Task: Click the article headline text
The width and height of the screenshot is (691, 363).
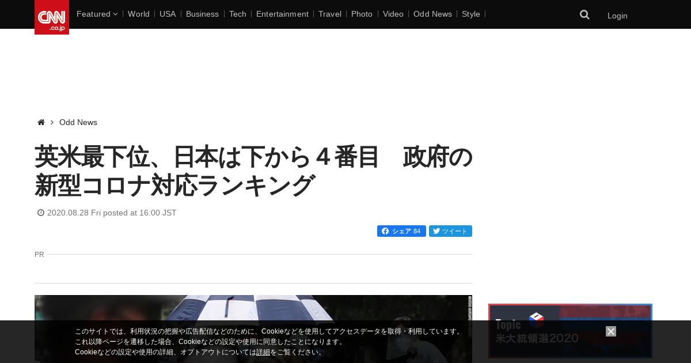Action: 253,171
